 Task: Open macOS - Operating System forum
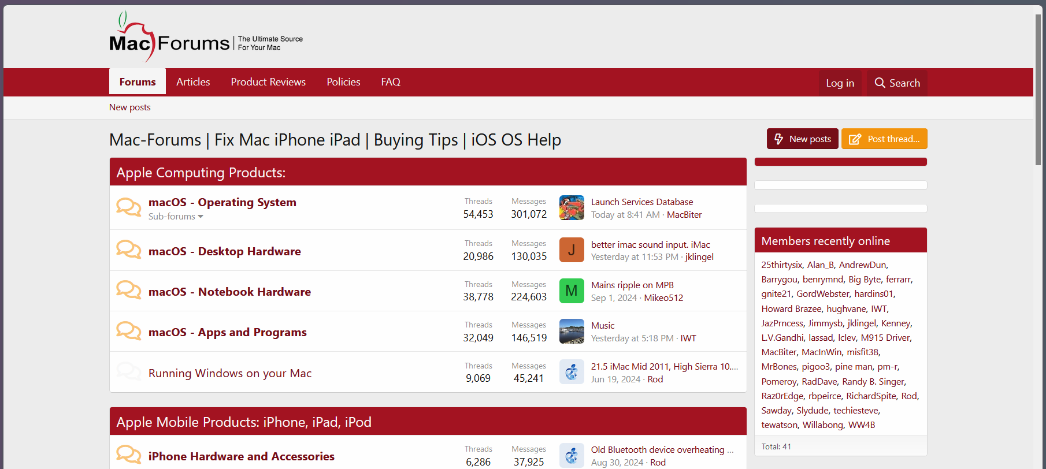(222, 202)
